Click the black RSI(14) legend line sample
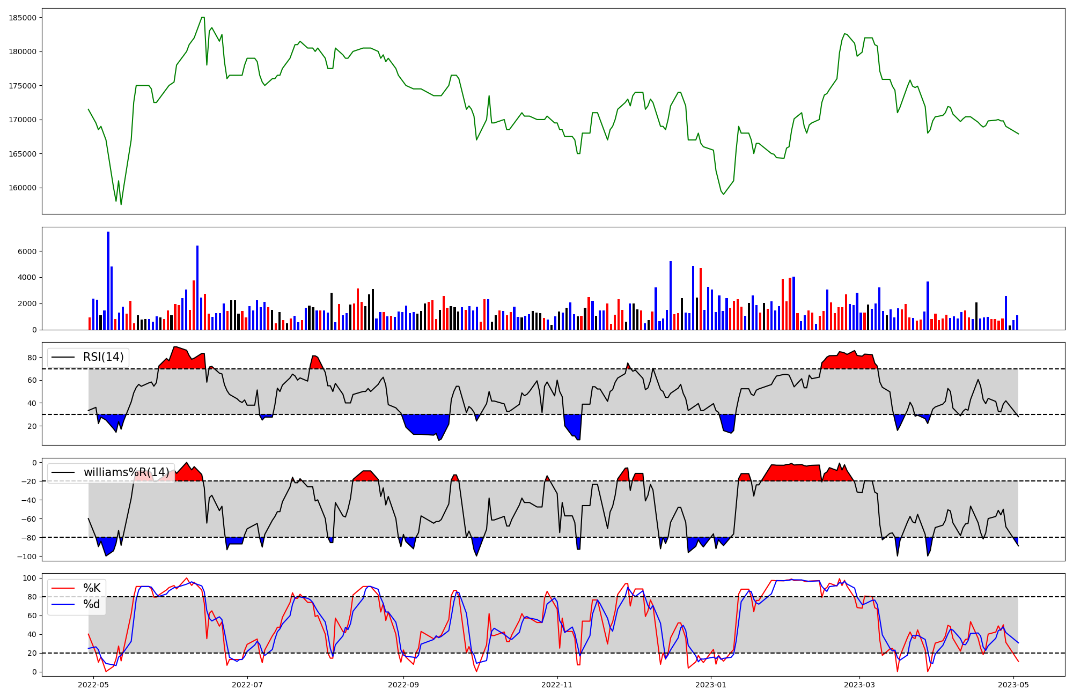The height and width of the screenshot is (697, 1073). pyautogui.click(x=63, y=358)
